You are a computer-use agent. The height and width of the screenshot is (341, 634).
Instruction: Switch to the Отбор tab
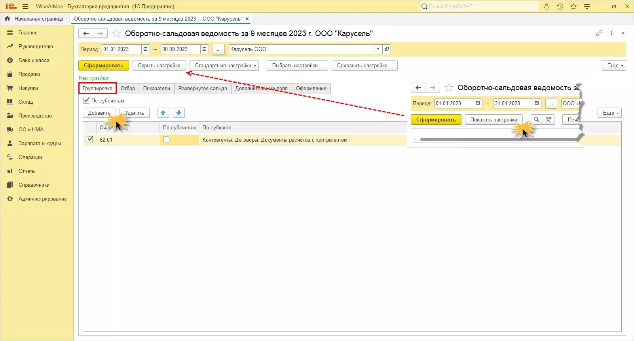pos(128,89)
